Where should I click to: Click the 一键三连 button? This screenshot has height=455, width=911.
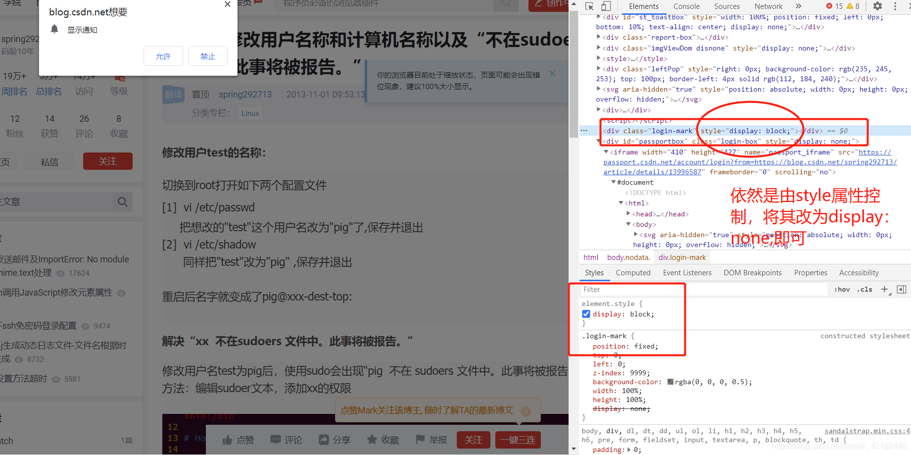pyautogui.click(x=518, y=440)
